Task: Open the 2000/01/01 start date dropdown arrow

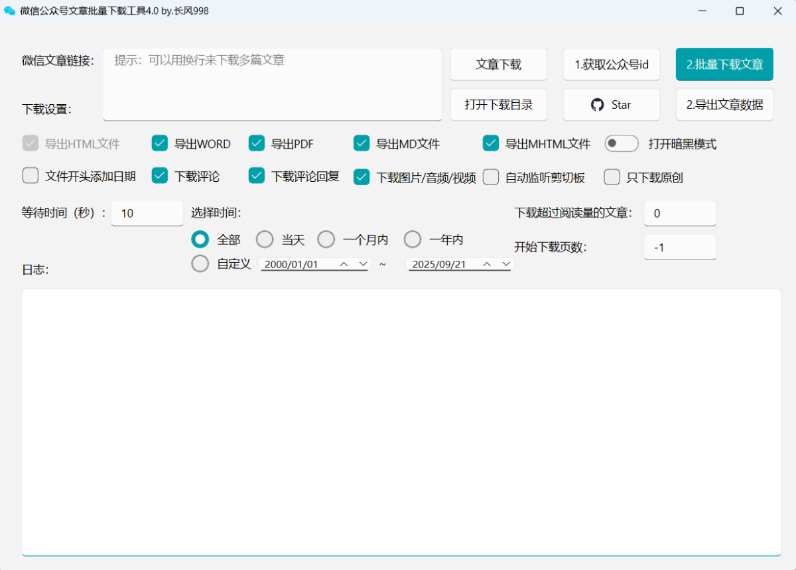Action: [x=363, y=264]
